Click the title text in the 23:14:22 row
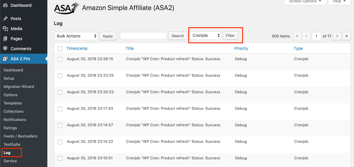Image resolution: width=354 pixels, height=167 pixels. (173, 142)
